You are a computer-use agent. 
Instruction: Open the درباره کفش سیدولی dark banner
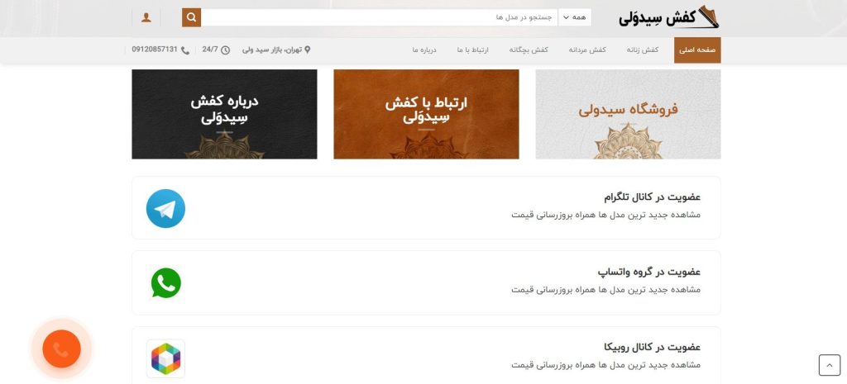coord(224,114)
